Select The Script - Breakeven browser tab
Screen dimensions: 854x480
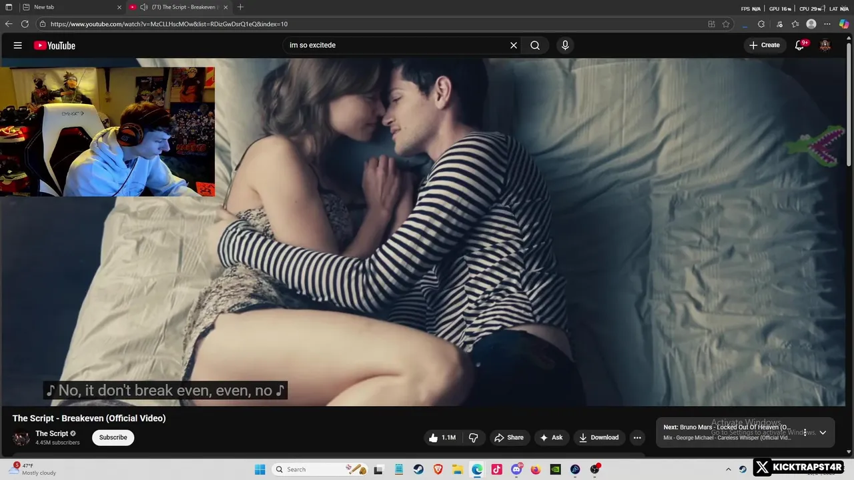click(x=178, y=7)
